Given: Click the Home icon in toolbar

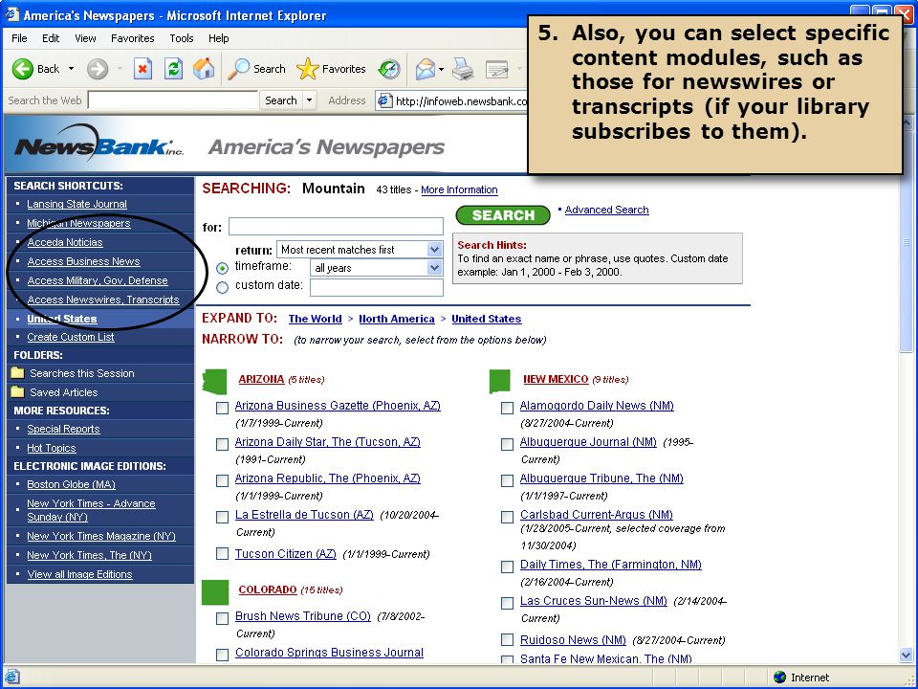Looking at the screenshot, I should tap(204, 69).
